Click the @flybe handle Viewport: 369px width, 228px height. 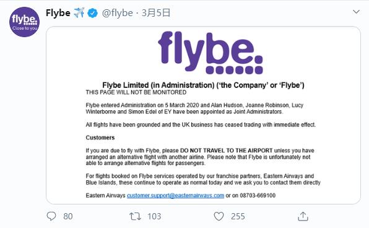117,13
